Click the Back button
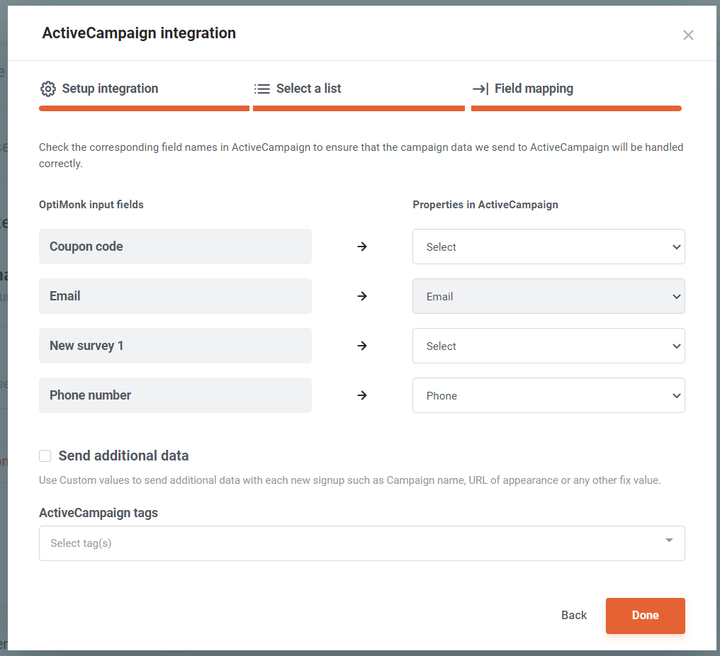The image size is (720, 656). pyautogui.click(x=574, y=615)
